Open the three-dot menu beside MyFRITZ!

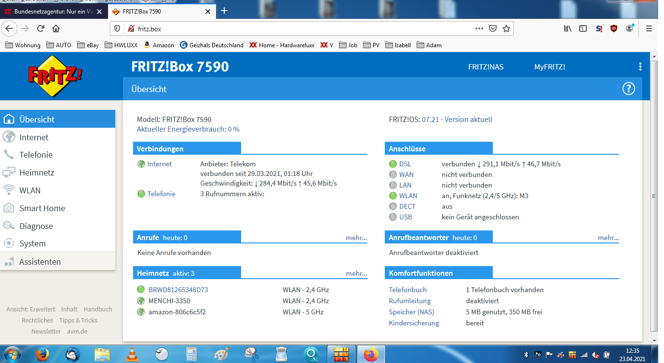(640, 67)
